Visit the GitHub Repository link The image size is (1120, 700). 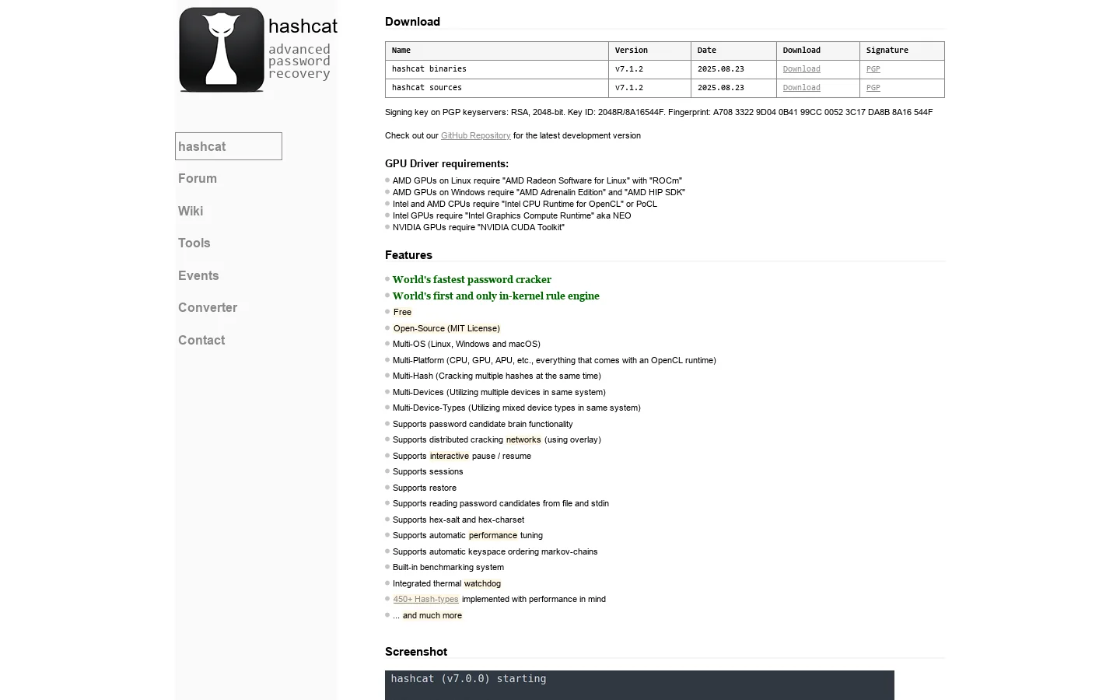(x=476, y=135)
